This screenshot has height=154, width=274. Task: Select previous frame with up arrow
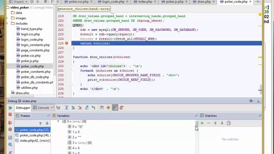coord(40,123)
